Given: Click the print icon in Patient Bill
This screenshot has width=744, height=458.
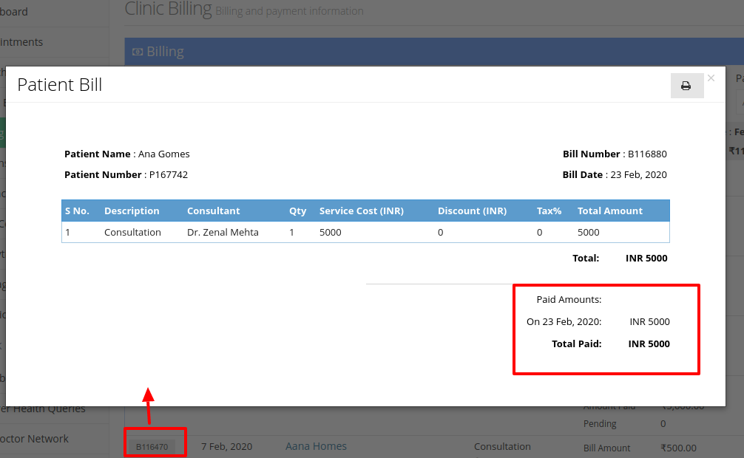Looking at the screenshot, I should [686, 86].
